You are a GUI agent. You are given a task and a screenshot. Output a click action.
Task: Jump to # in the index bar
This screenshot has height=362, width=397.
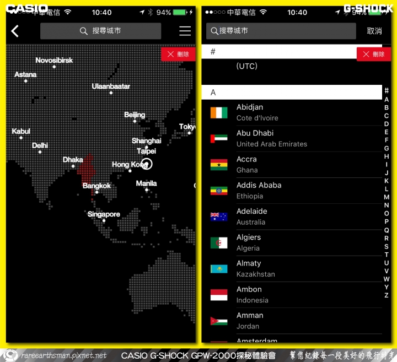(x=387, y=90)
